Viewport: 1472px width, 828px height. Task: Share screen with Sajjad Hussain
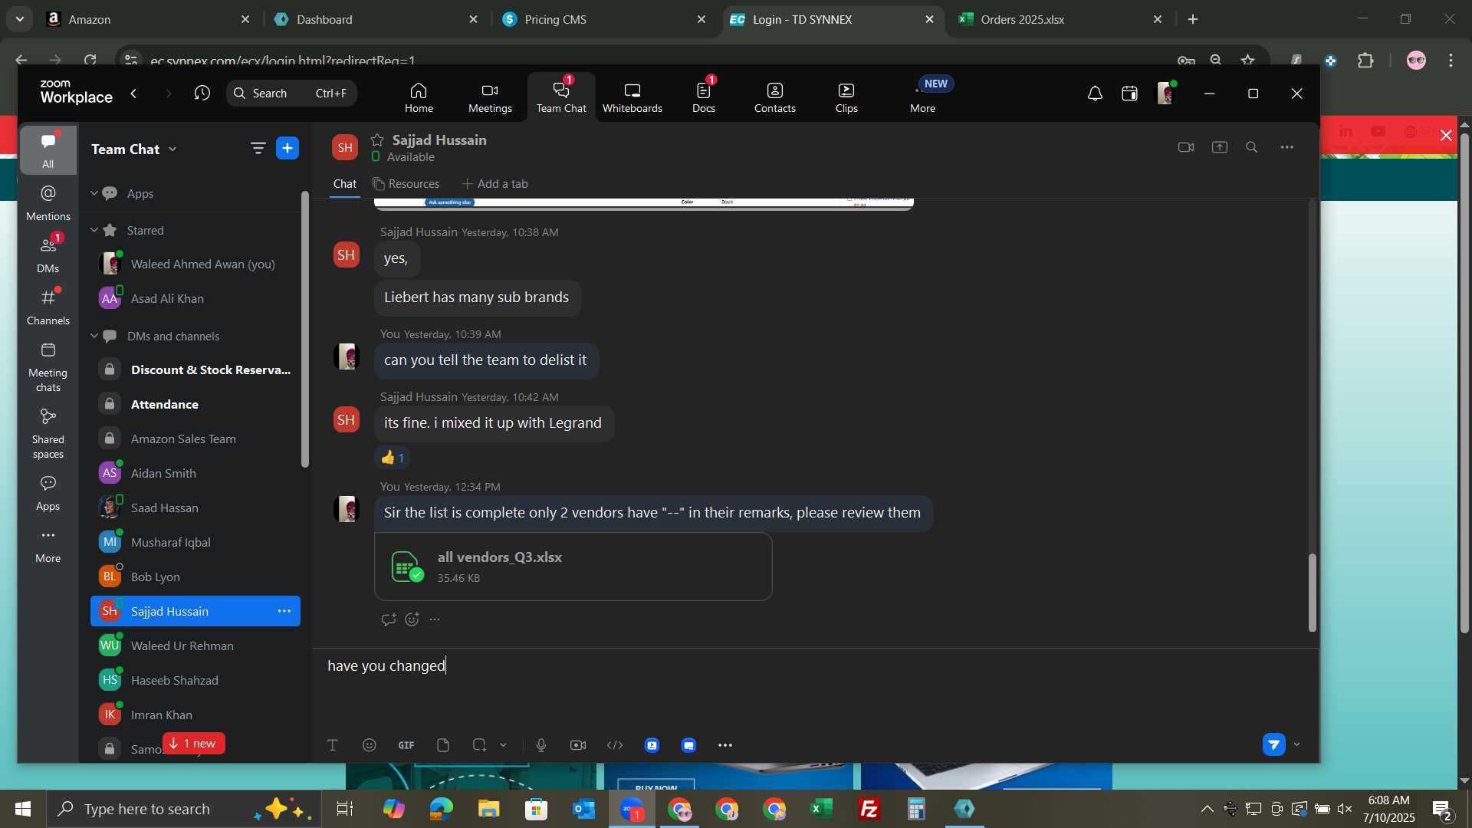point(1220,147)
